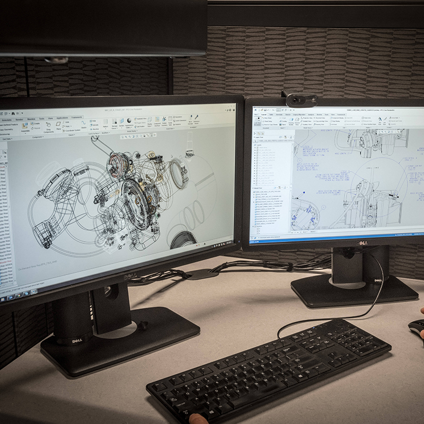Viewport: 424px width, 424px height.
Task: Open the Manikin tab
Action: pyautogui.click(x=31, y=119)
